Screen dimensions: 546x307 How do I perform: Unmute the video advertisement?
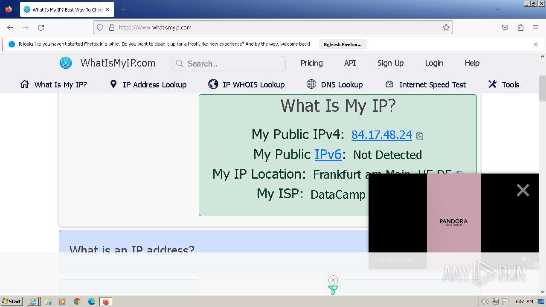[526, 259]
